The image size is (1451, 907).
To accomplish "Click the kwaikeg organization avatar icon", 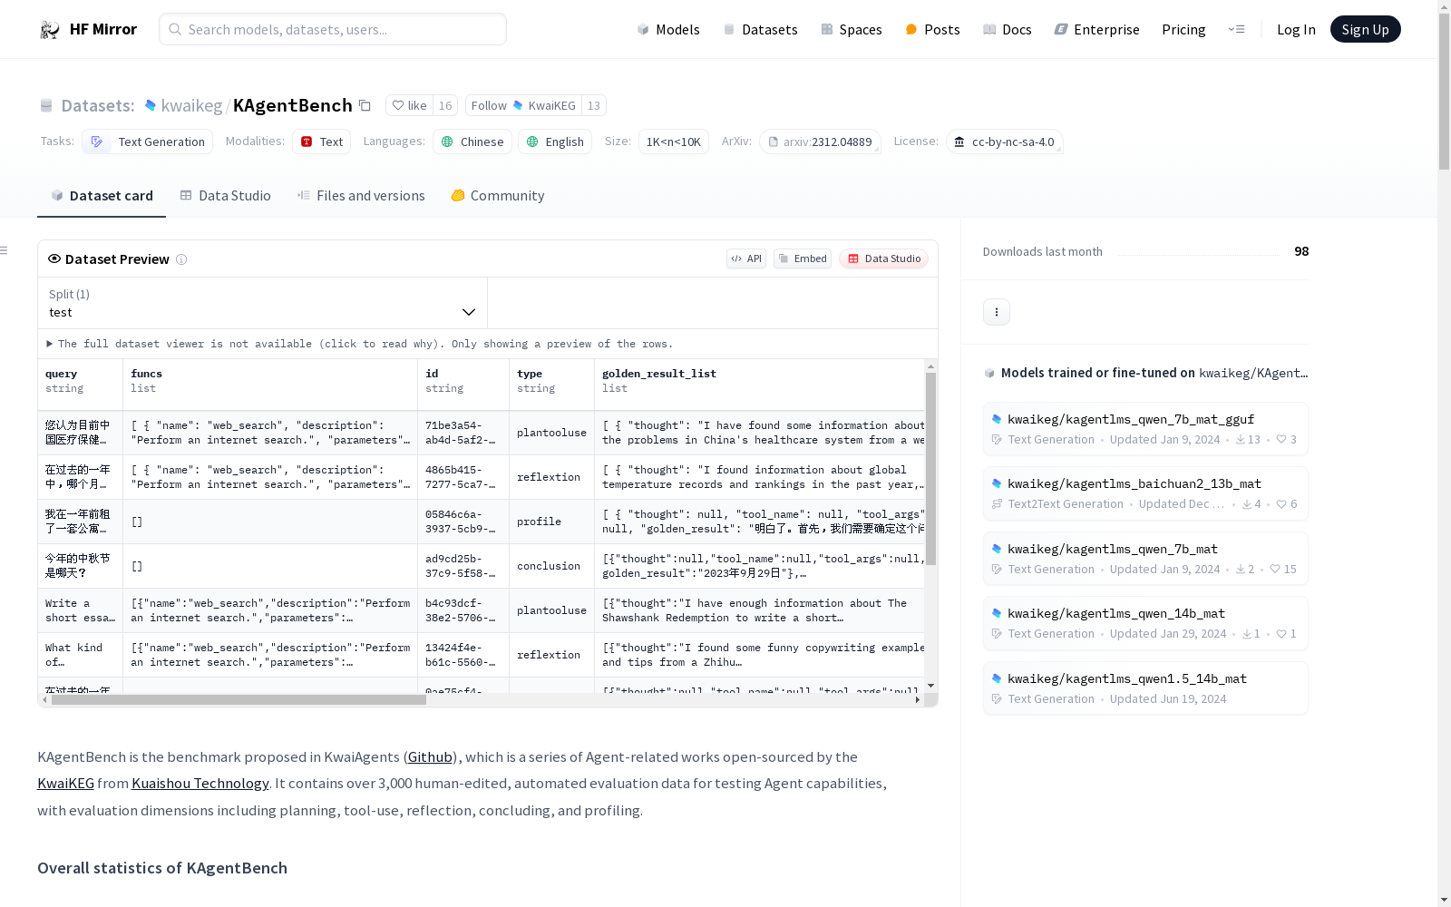I will coord(151,105).
